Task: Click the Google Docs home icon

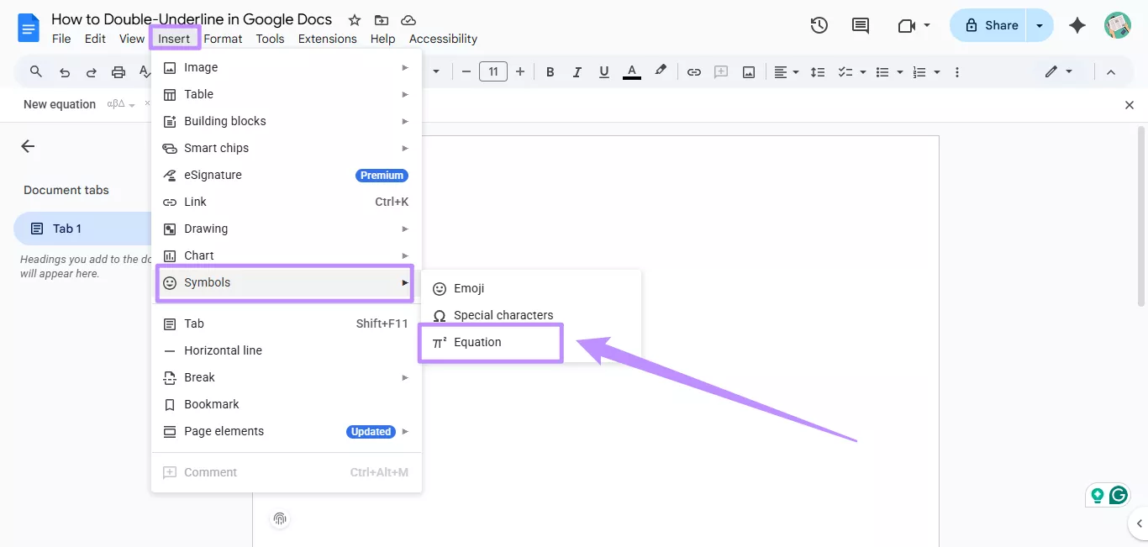Action: click(x=29, y=28)
